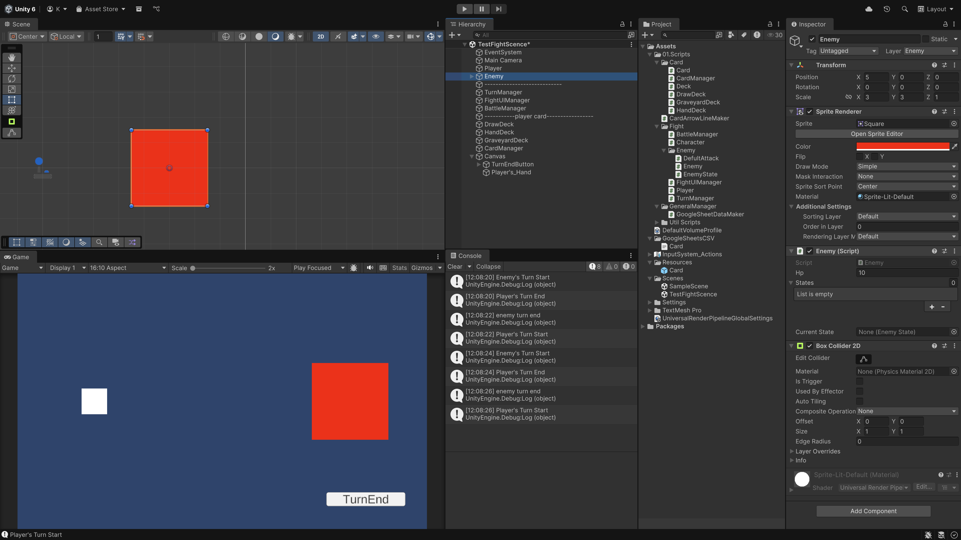
Task: Open the Unity cloud services icon
Action: 869,9
